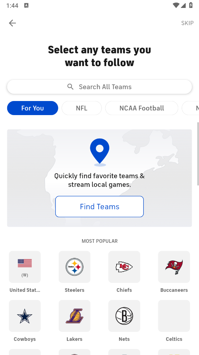Switch to the NFL tab
The image size is (199, 355).
(x=82, y=108)
